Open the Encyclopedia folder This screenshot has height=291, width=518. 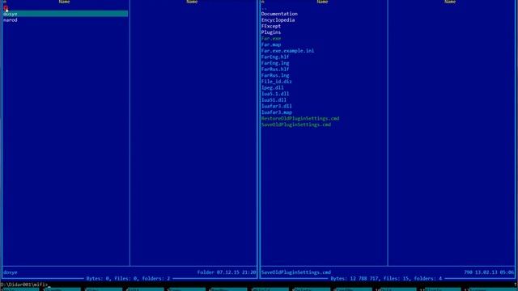pos(278,20)
